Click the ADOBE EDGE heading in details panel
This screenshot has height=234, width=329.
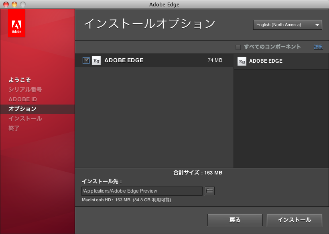[266, 61]
